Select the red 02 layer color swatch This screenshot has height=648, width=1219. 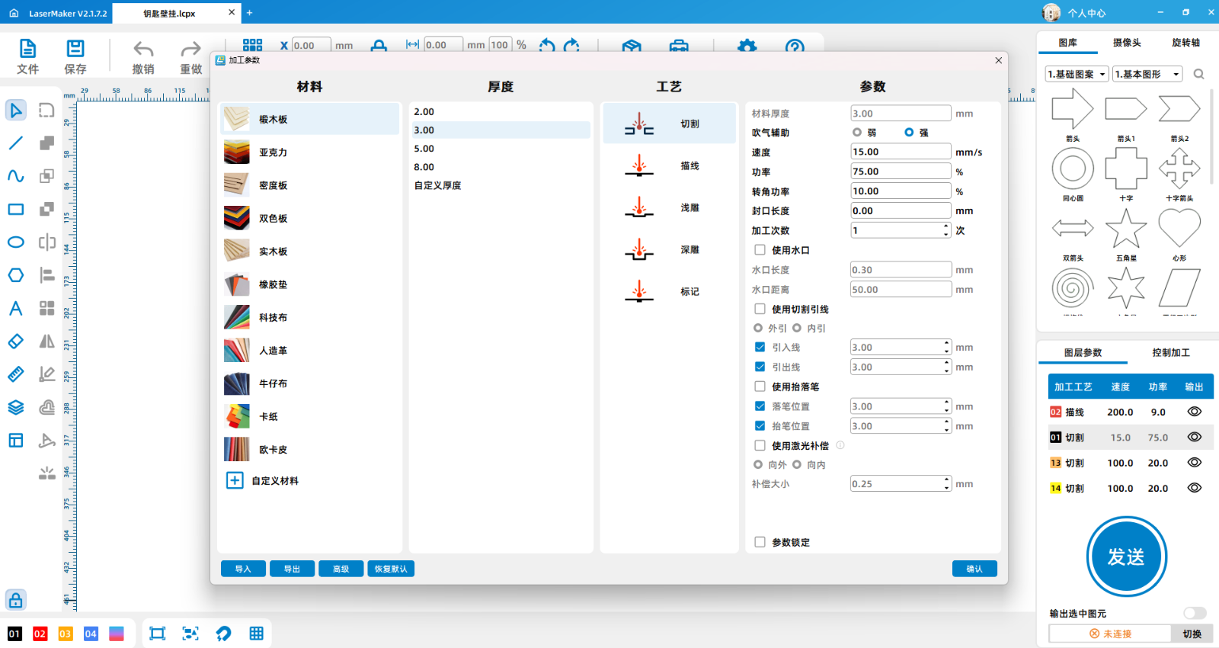[40, 634]
